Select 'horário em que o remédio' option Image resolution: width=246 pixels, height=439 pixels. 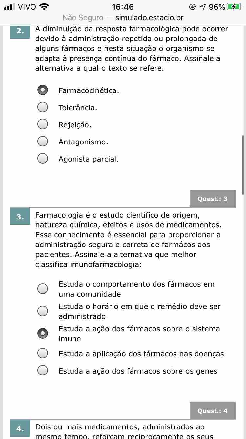[43, 311]
